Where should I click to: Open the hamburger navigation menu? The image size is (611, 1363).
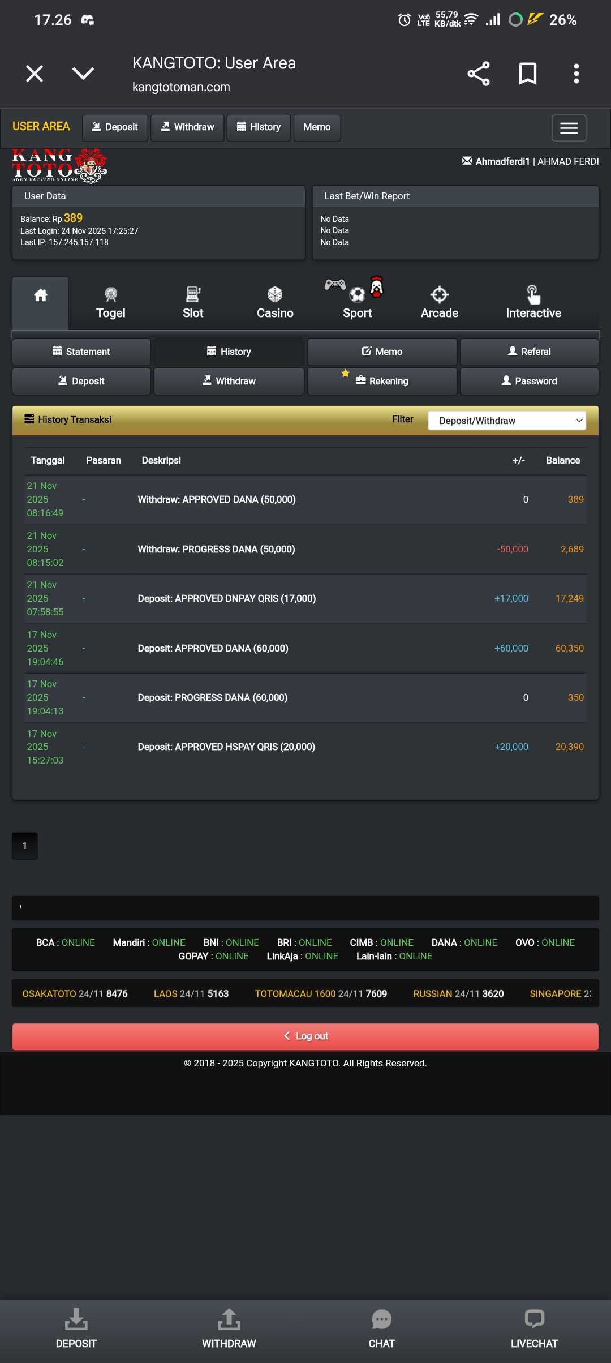click(569, 128)
